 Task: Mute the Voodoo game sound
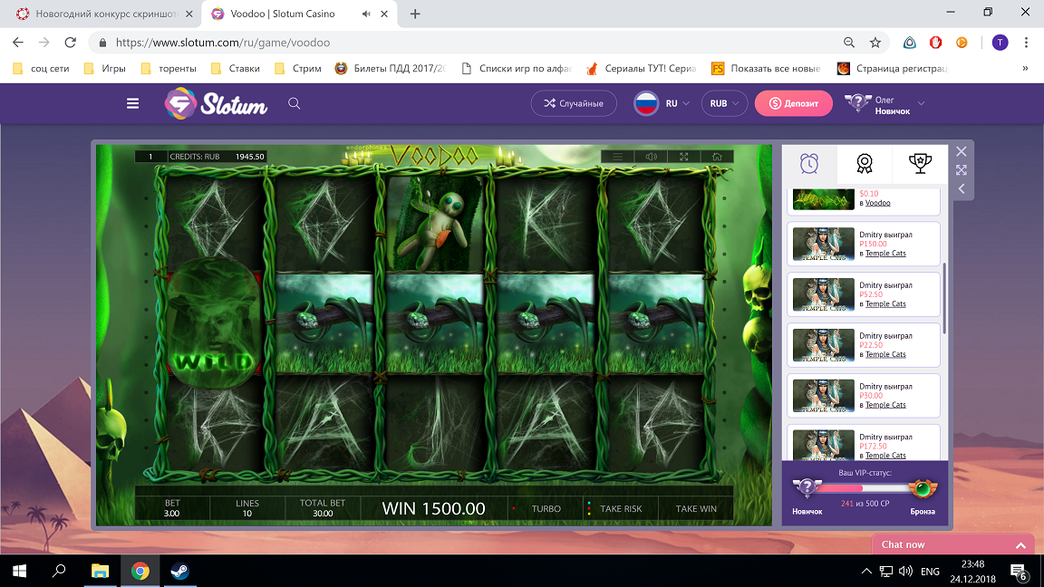[x=652, y=157]
